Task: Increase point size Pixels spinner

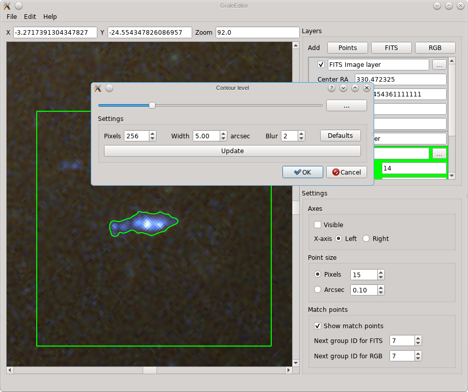Action: coord(381,272)
